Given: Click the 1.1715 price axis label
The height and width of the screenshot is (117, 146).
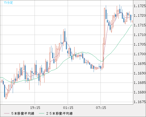Looking at the screenshot, I should click(x=140, y=25).
